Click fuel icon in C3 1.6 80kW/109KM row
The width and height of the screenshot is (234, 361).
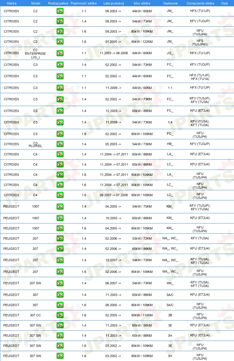click(60, 134)
